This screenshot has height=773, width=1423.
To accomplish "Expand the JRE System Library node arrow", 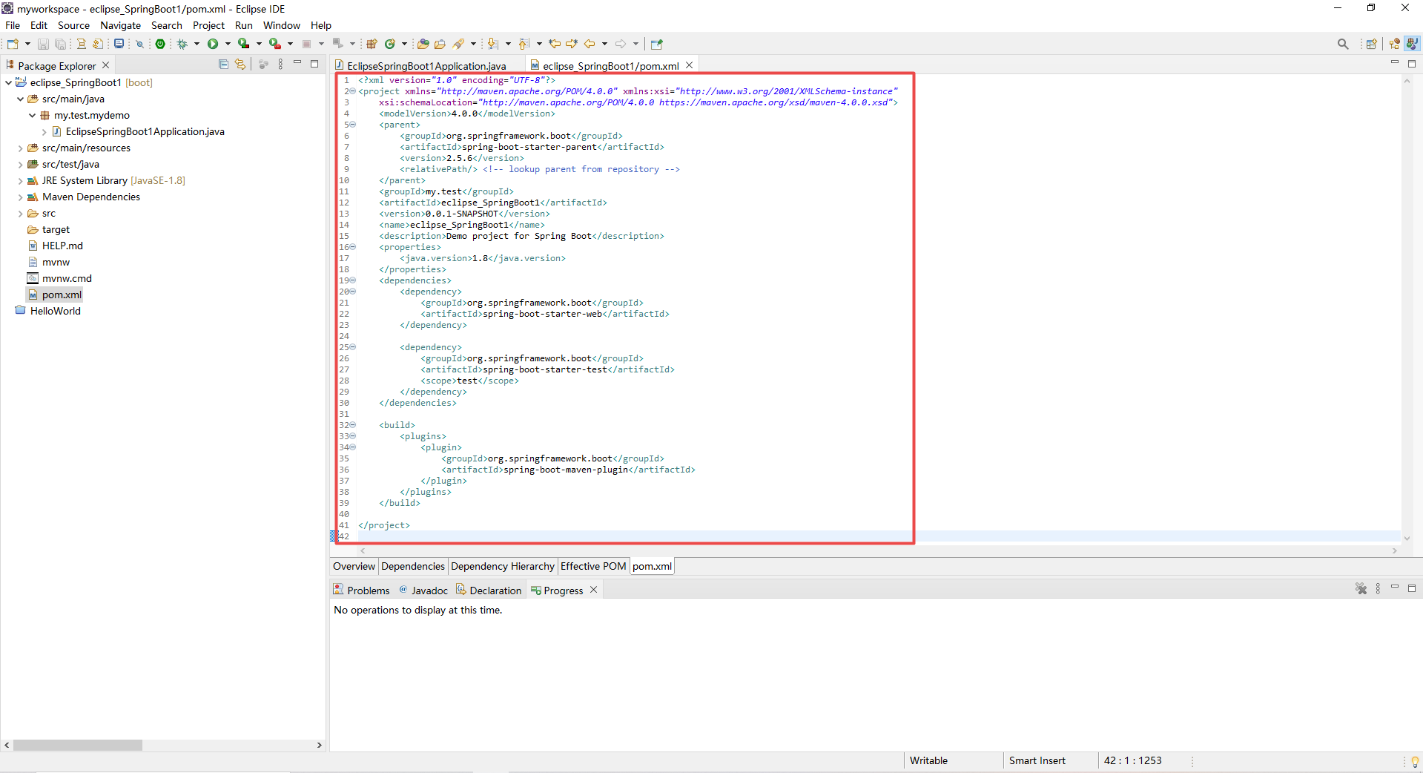I will click(20, 181).
